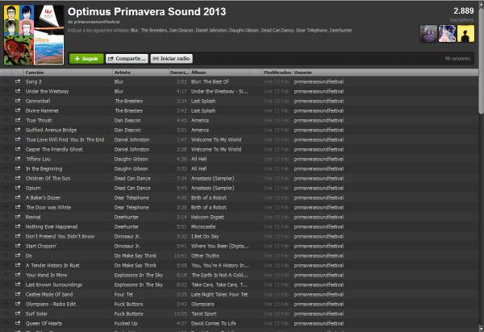The image size is (484, 332).
Task: Share True Love Will Find You track icon
Action: click(18, 139)
